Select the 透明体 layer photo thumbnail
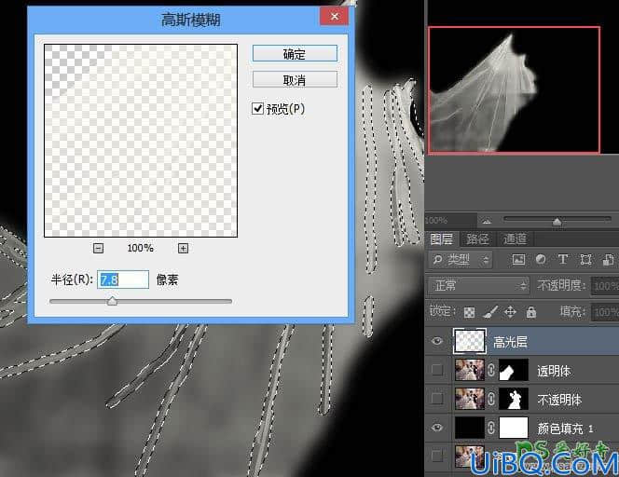The height and width of the screenshot is (477, 619). click(x=470, y=370)
